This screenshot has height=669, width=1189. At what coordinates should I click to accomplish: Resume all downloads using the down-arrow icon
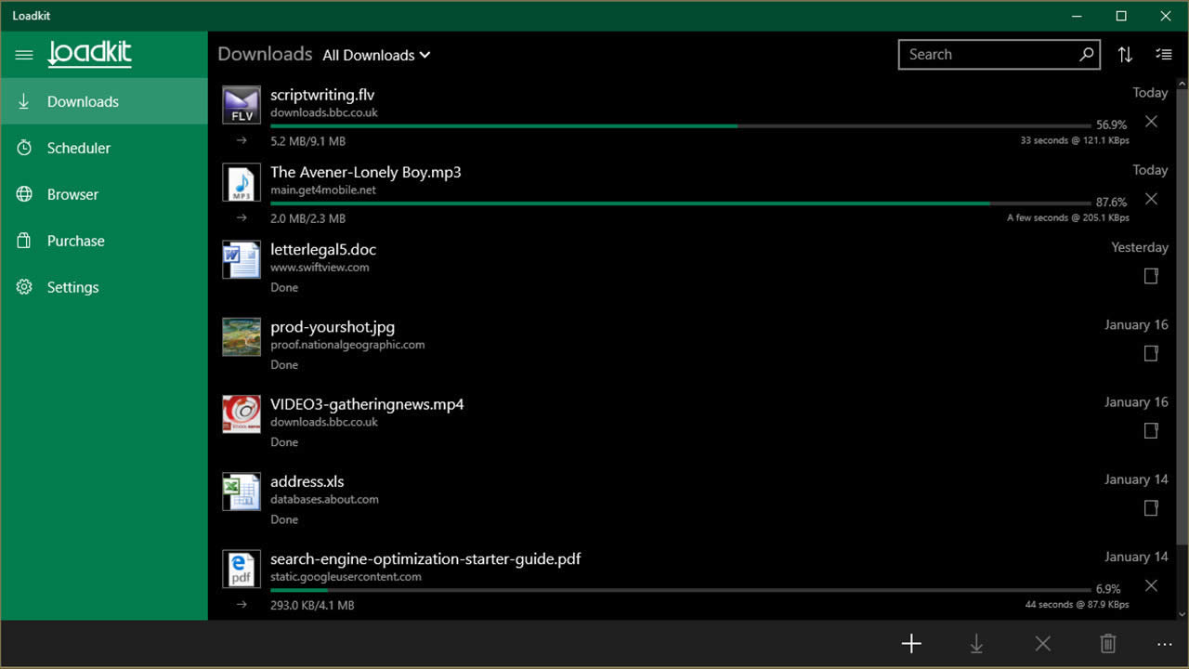(x=976, y=643)
